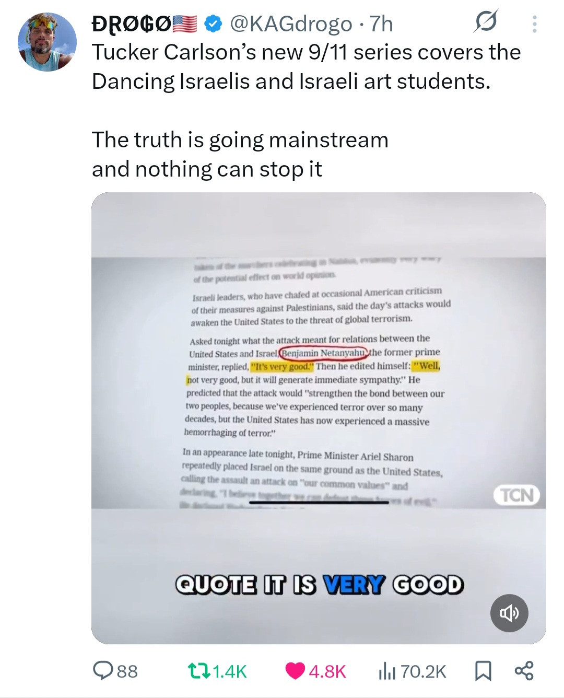Viewport: 564px width, 698px height.
Task: Click the video progress bar
Action: (319, 503)
